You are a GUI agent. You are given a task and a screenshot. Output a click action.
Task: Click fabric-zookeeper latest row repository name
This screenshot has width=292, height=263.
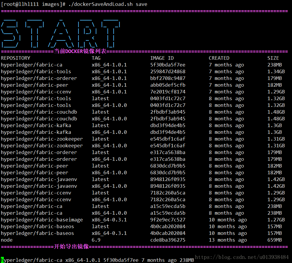click(42, 139)
